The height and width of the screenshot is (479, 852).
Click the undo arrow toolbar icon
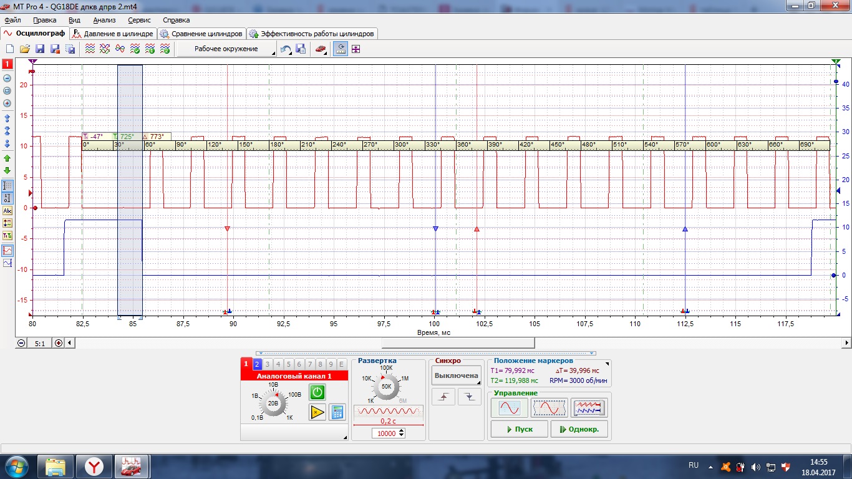pyautogui.click(x=286, y=49)
